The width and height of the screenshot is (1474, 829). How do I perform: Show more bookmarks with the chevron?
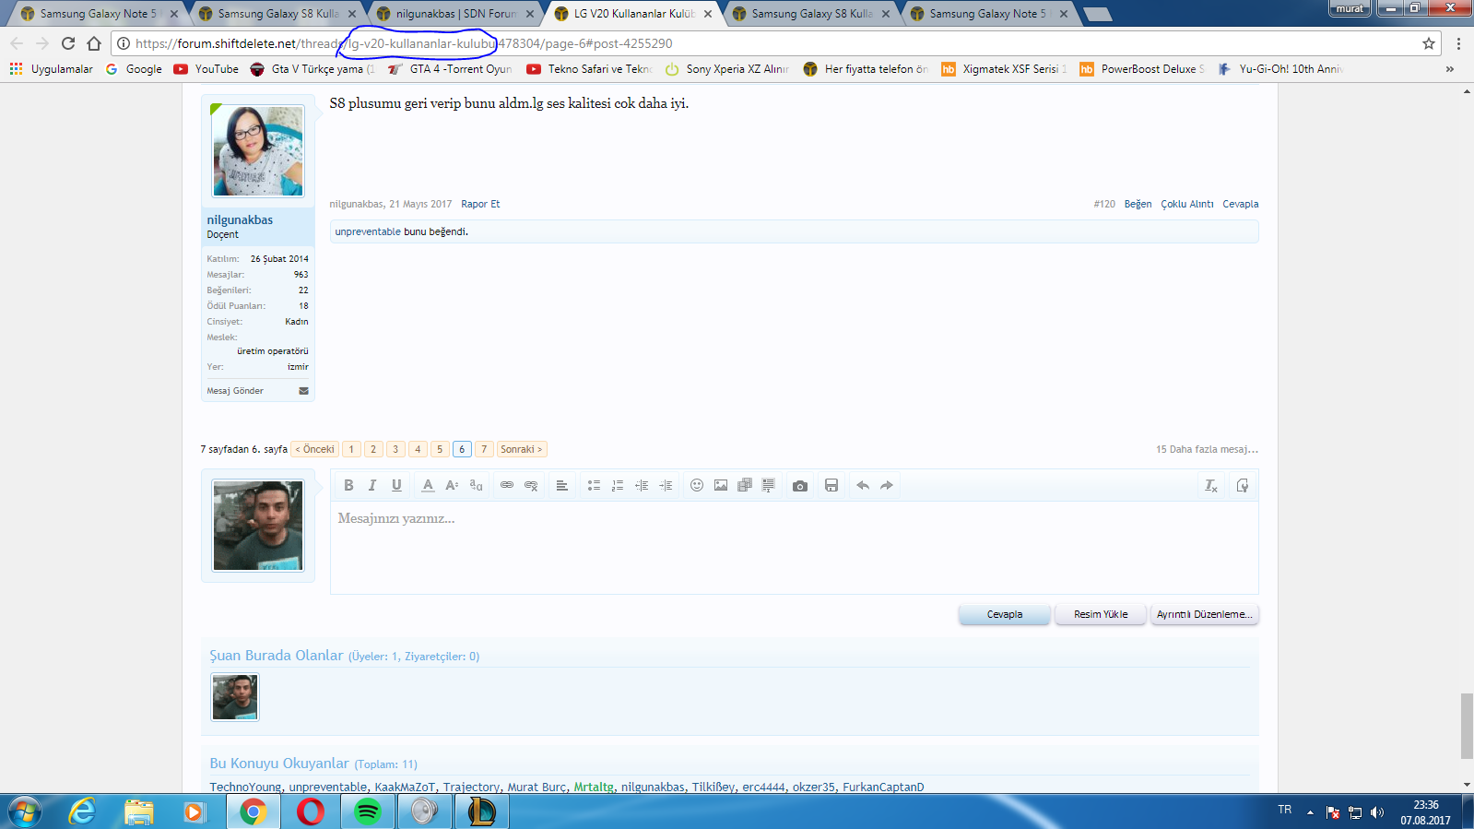point(1450,69)
